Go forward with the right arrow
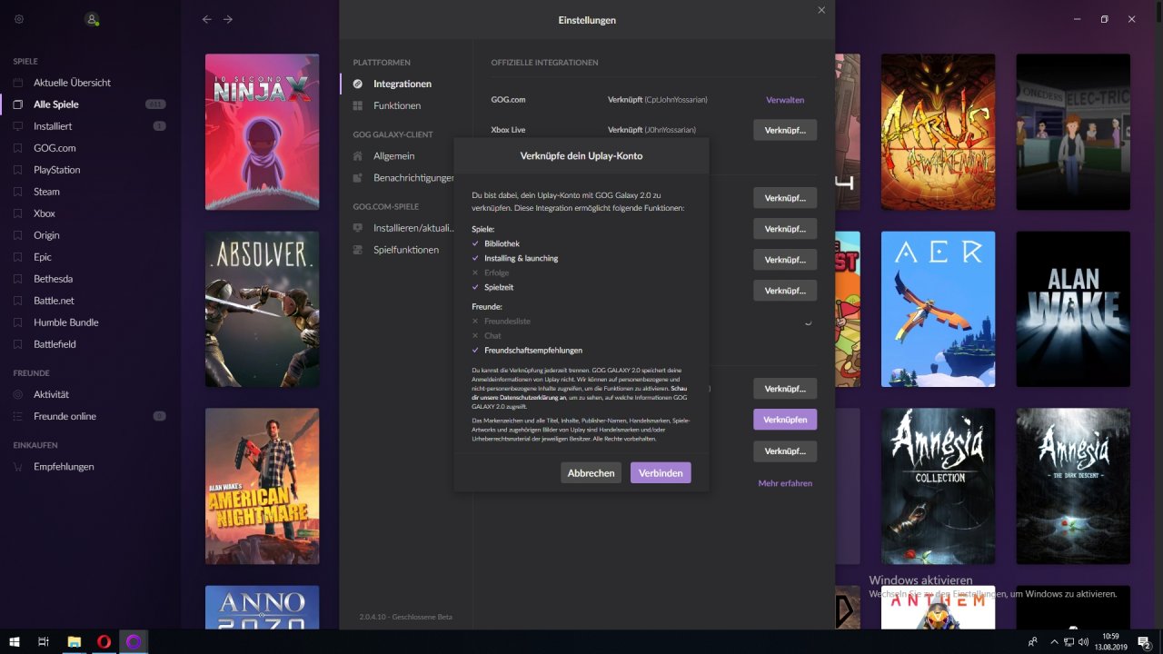The width and height of the screenshot is (1163, 654). coord(228,19)
